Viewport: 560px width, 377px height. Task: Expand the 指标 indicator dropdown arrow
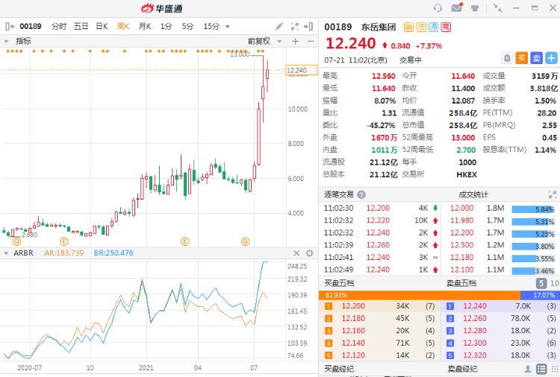click(x=6, y=41)
